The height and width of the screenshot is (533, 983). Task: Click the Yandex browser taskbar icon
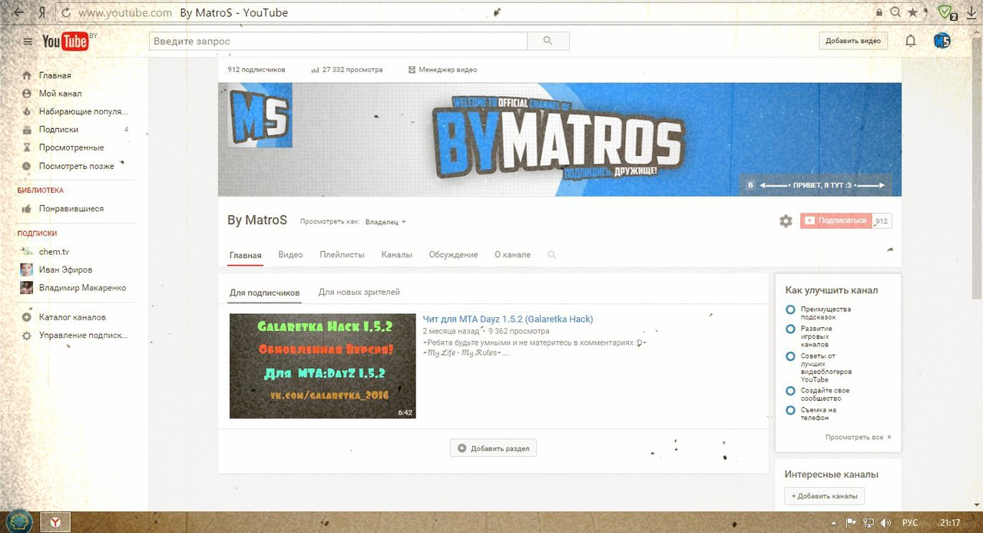[x=55, y=522]
